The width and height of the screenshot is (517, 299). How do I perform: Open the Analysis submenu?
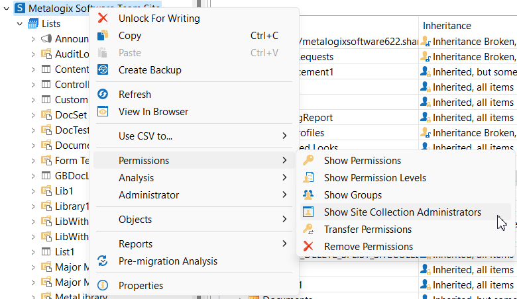click(136, 178)
